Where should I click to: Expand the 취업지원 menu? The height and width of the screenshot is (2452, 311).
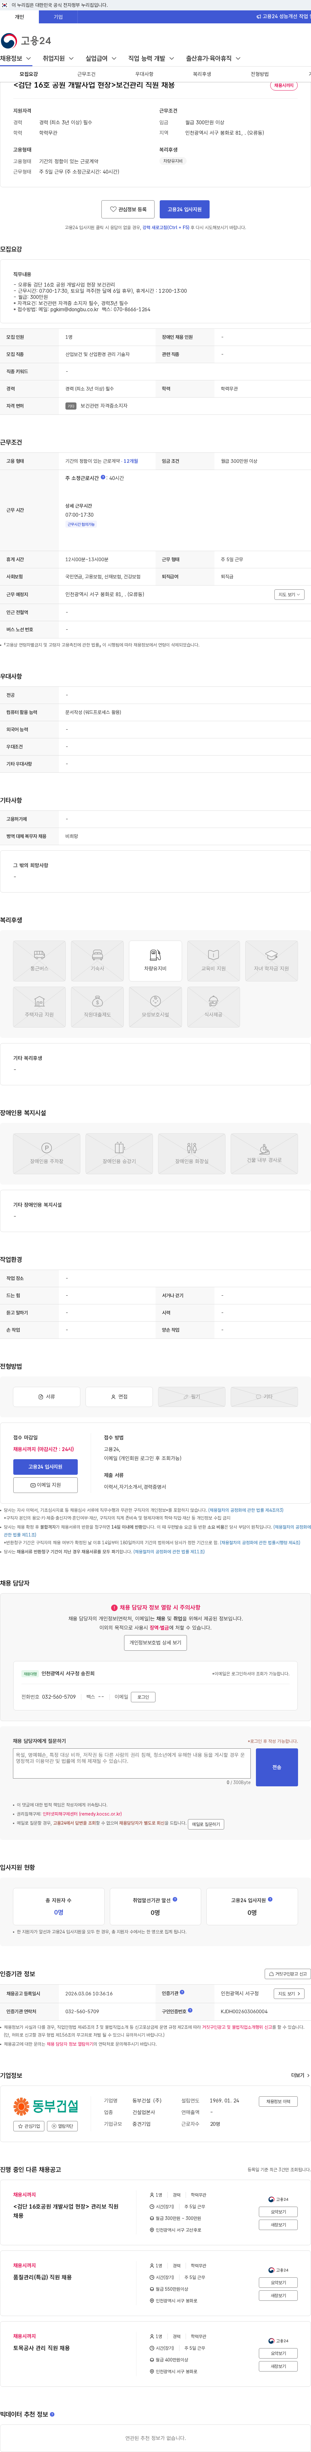click(58, 59)
